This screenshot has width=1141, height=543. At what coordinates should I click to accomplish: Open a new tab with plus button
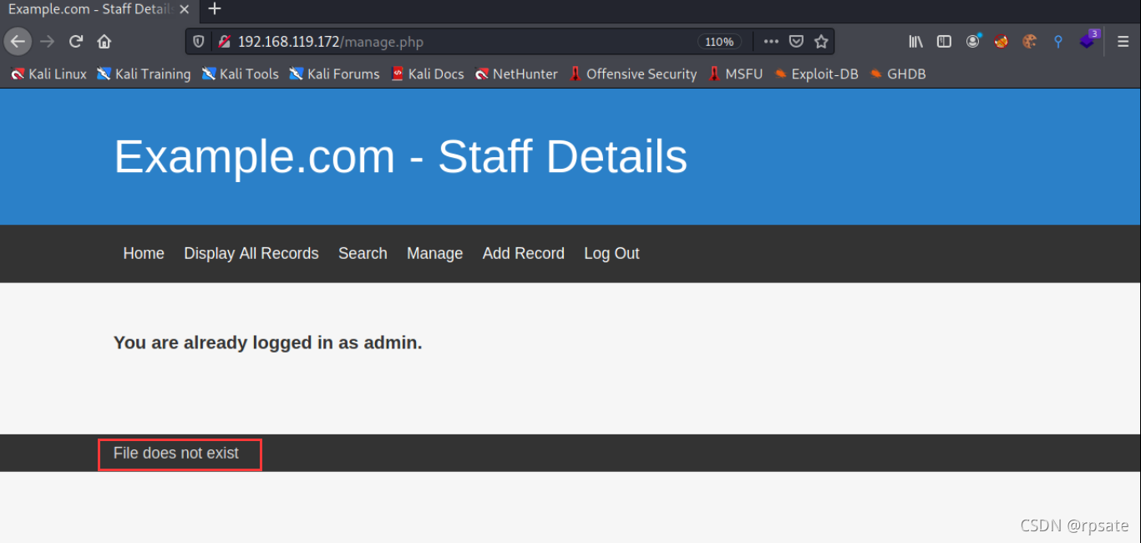(x=215, y=9)
